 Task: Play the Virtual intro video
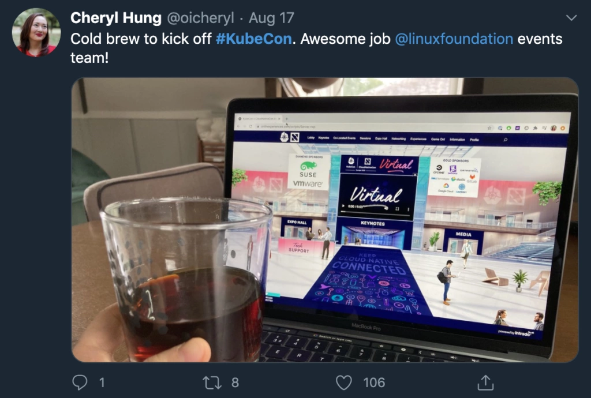click(x=343, y=206)
